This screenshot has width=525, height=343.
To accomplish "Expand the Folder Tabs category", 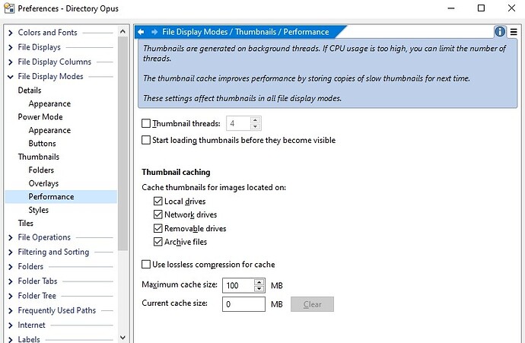I will tap(11, 281).
